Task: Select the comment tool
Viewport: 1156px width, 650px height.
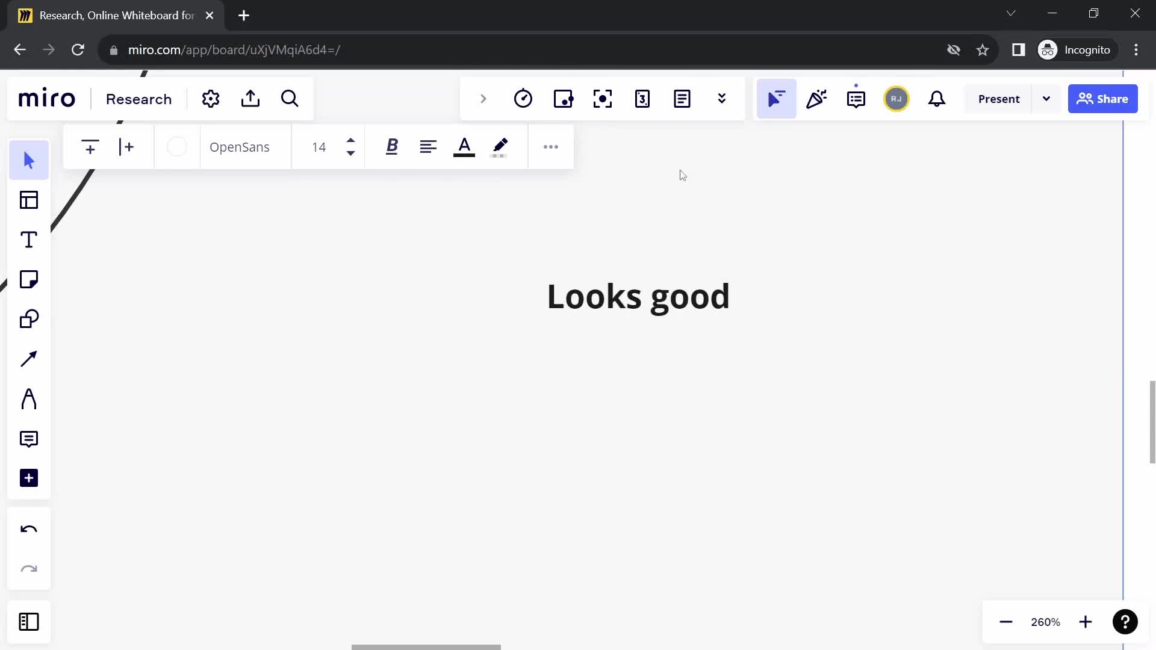Action: point(28,439)
